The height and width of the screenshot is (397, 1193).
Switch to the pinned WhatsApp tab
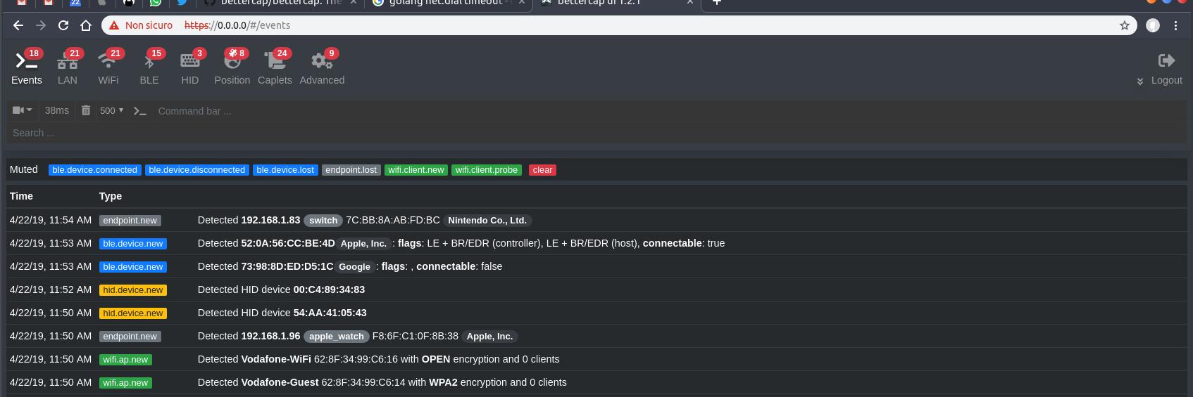[x=155, y=3]
